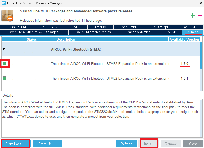204x148 pixels.
Task: Select the version 1.7.0 cell
Action: tap(185, 64)
